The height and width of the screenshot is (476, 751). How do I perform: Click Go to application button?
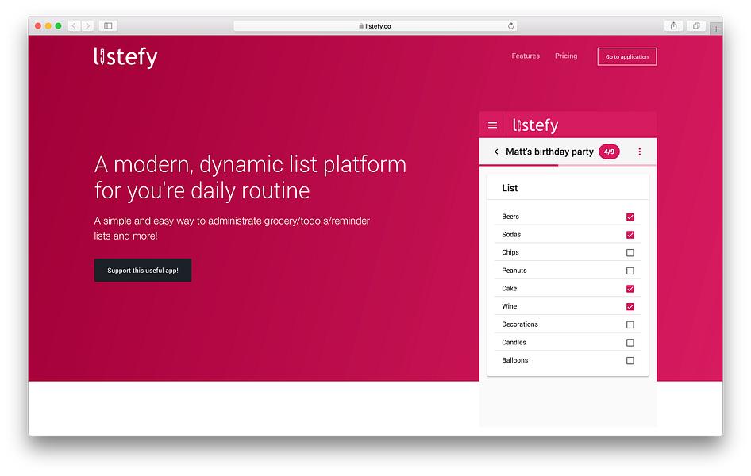point(627,56)
